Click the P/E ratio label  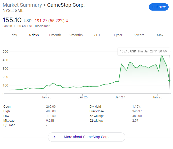point(9,125)
